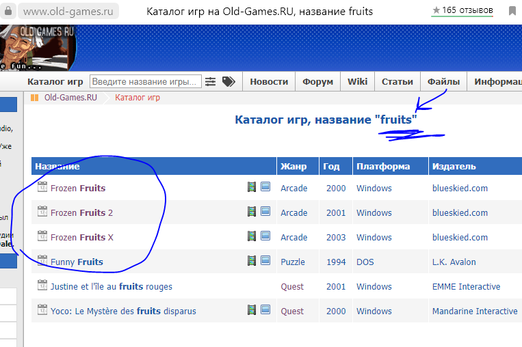Click calendar icon beside Frozen Fruits X
This screenshot has width=522, height=347.
[42, 236]
